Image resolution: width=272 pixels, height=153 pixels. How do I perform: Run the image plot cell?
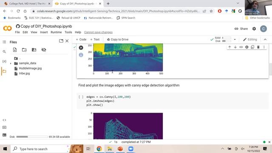pyautogui.click(x=81, y=48)
